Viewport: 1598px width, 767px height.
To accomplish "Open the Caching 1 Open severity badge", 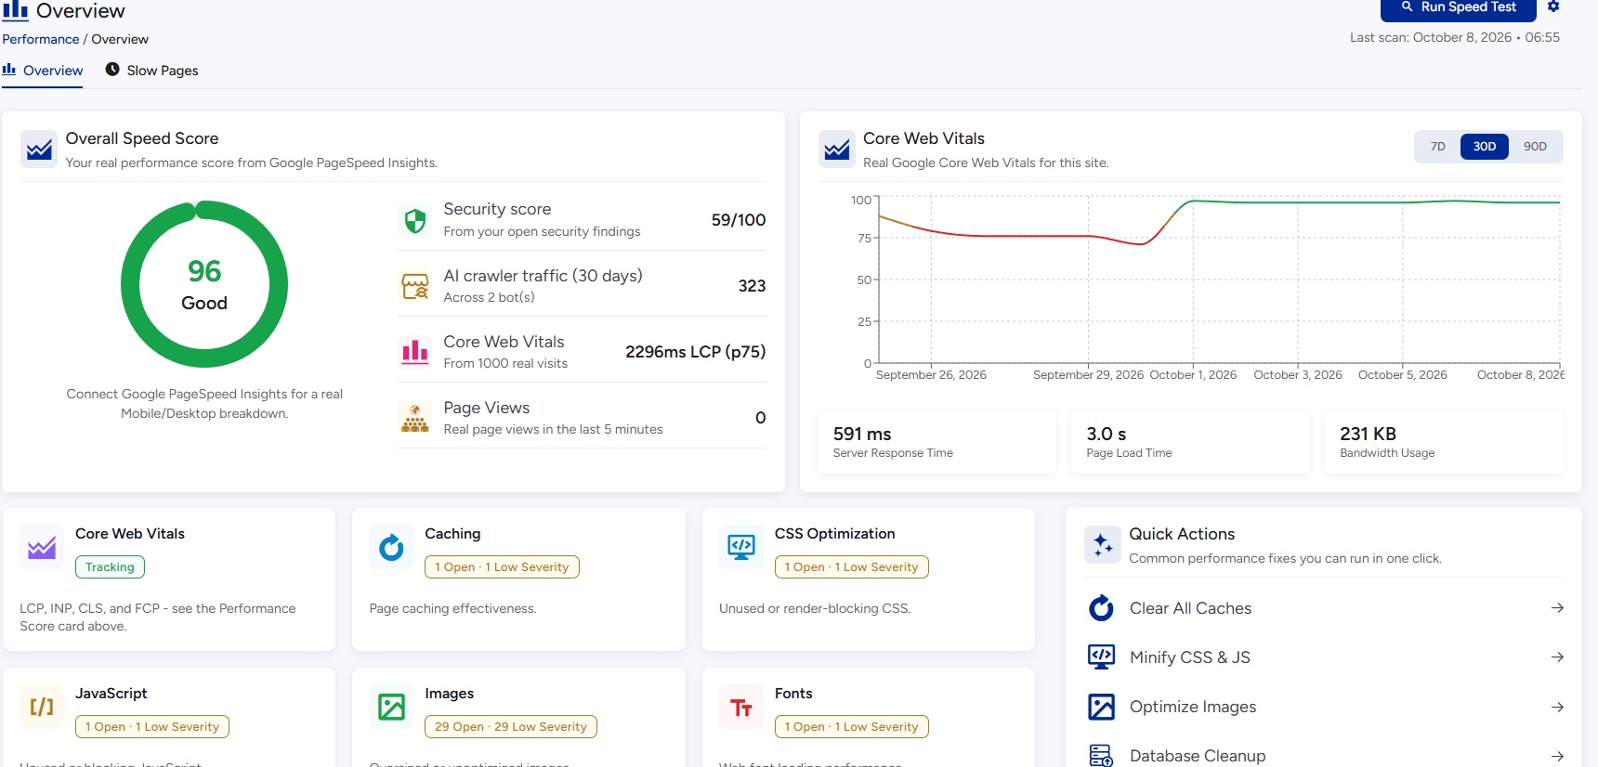I will [502, 567].
